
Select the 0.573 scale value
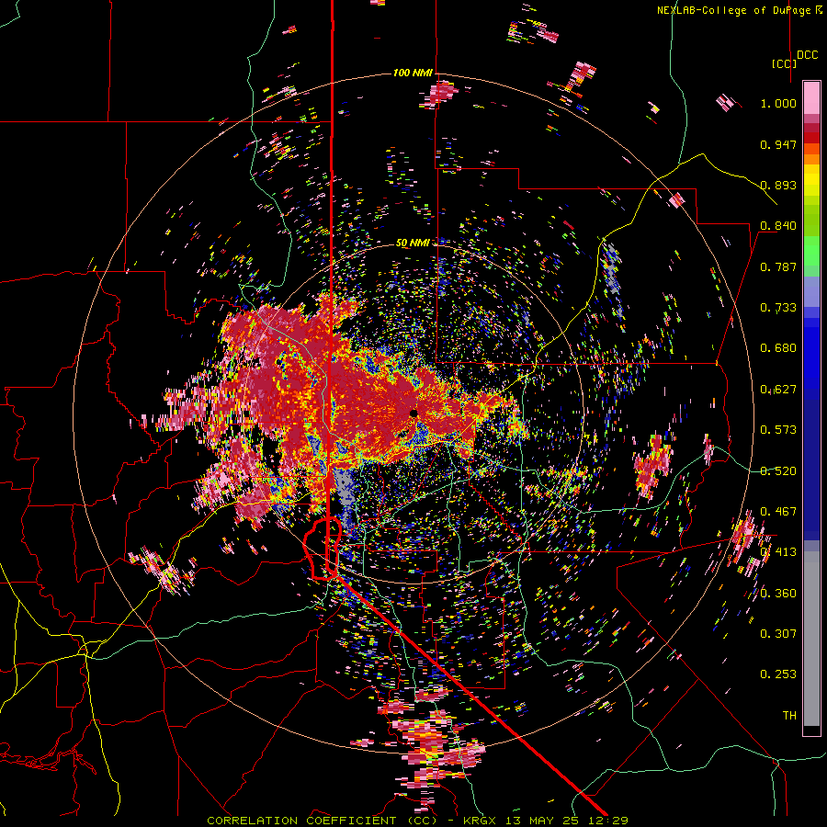pyautogui.click(x=778, y=430)
